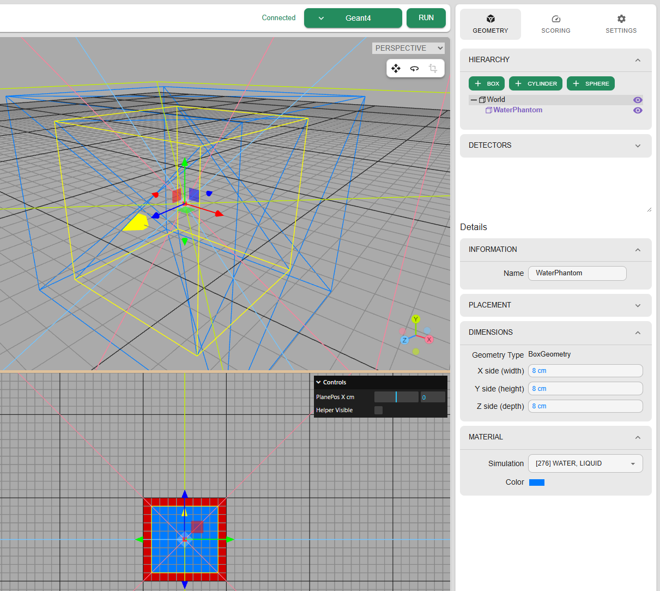Image resolution: width=660 pixels, height=591 pixels.
Task: Click the blue Z axis gizmo ball
Action: pyautogui.click(x=404, y=340)
